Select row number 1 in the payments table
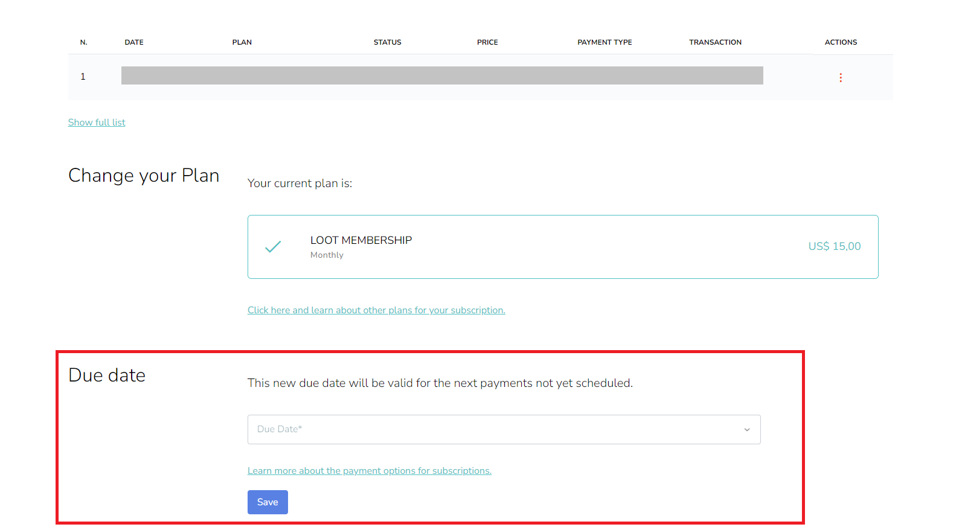The width and height of the screenshot is (965, 530). pos(83,77)
